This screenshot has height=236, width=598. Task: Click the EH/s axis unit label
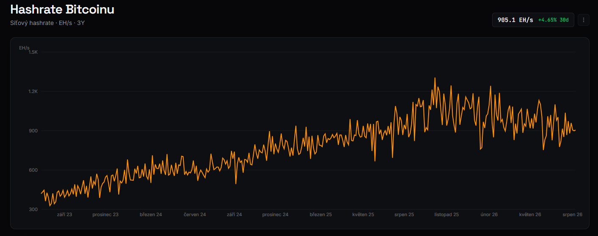tap(25, 48)
